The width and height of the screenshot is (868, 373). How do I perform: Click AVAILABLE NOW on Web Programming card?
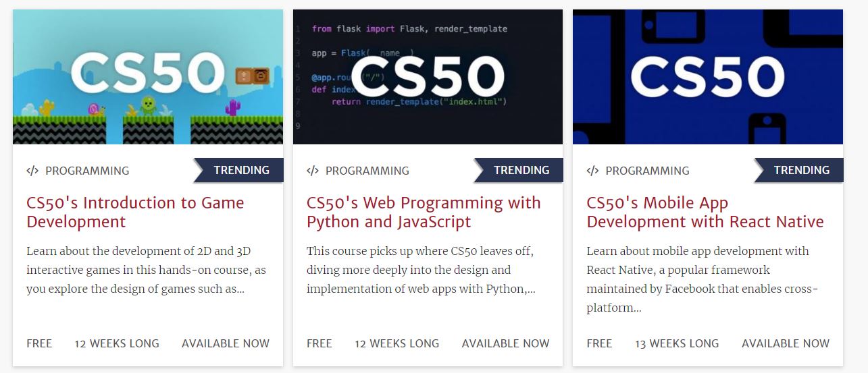point(506,343)
